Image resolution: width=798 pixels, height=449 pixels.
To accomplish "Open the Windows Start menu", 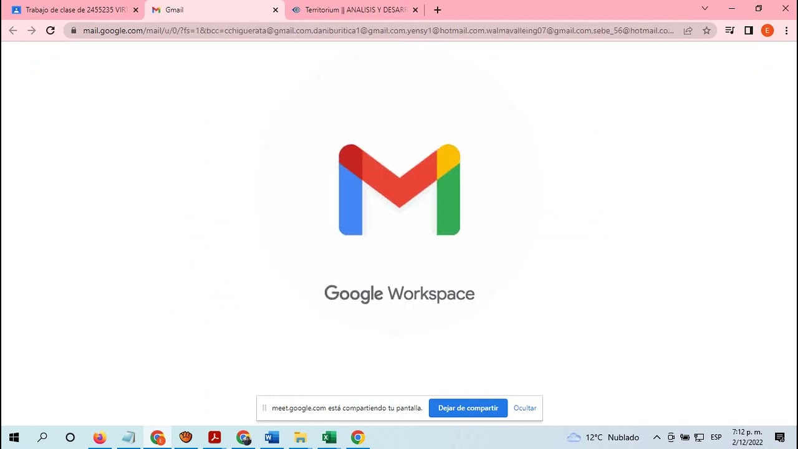I will (x=14, y=437).
